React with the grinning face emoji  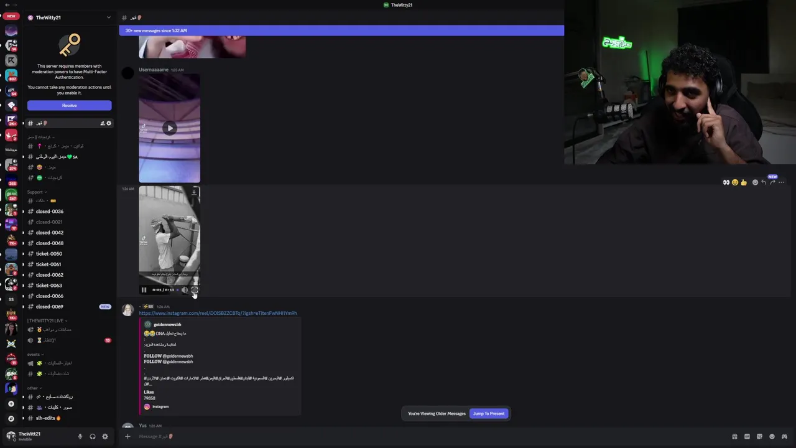[x=735, y=182]
